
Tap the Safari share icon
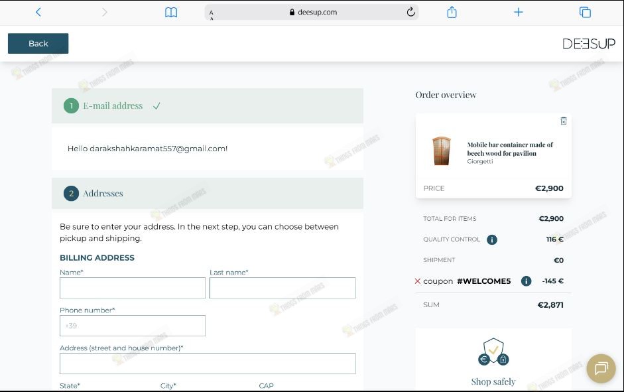coord(452,12)
